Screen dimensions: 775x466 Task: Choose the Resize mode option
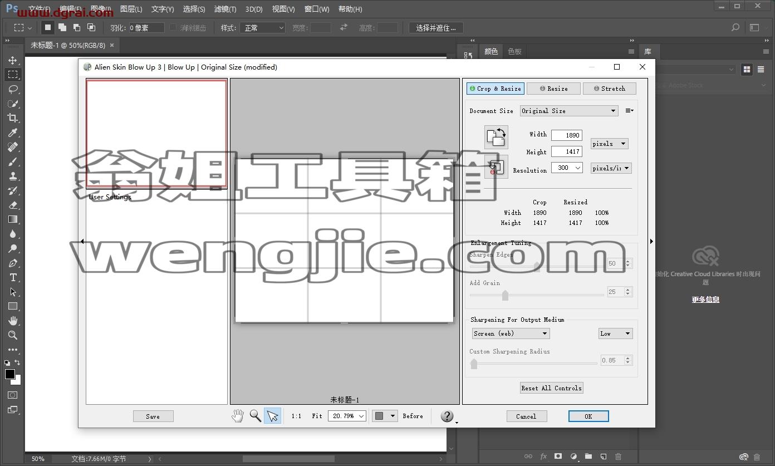point(553,89)
